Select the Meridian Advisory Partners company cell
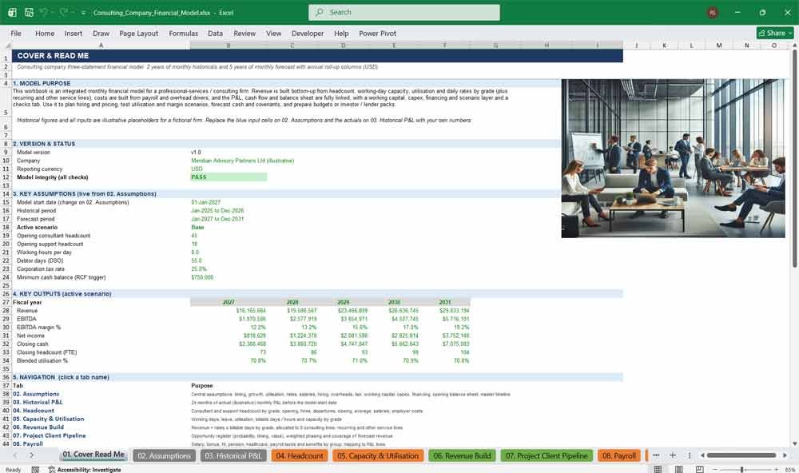 tap(243, 161)
